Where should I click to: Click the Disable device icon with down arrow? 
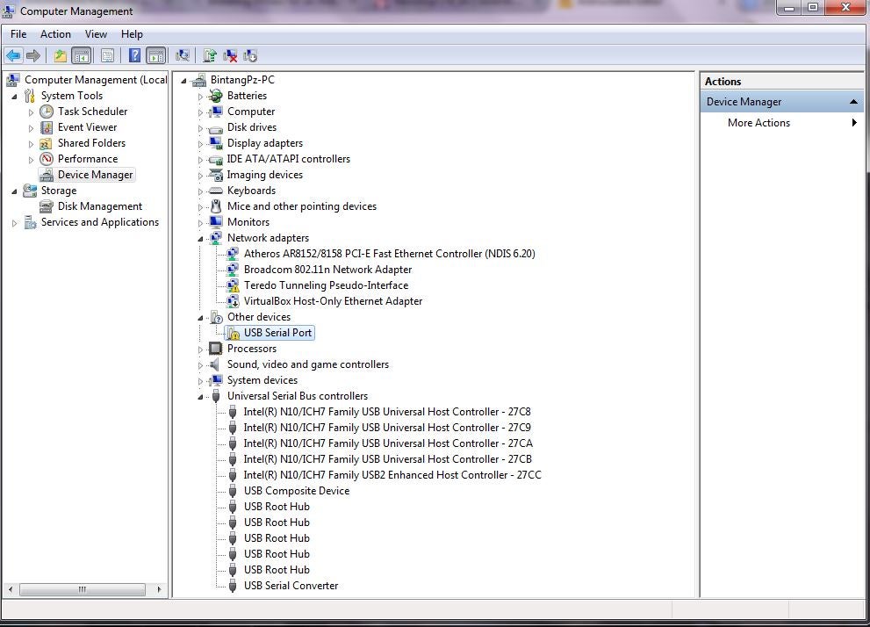[x=250, y=55]
